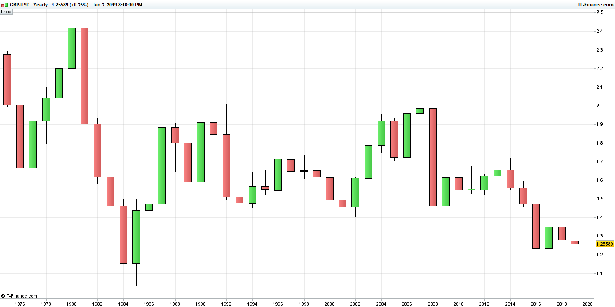Click the 2002 year label on time axis
This screenshot has height=307, width=615.
tap(355, 304)
